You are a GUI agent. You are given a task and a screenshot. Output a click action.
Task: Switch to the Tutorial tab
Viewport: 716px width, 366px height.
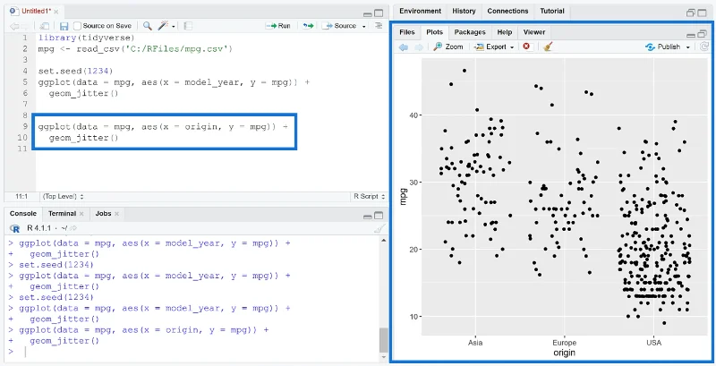click(x=552, y=11)
